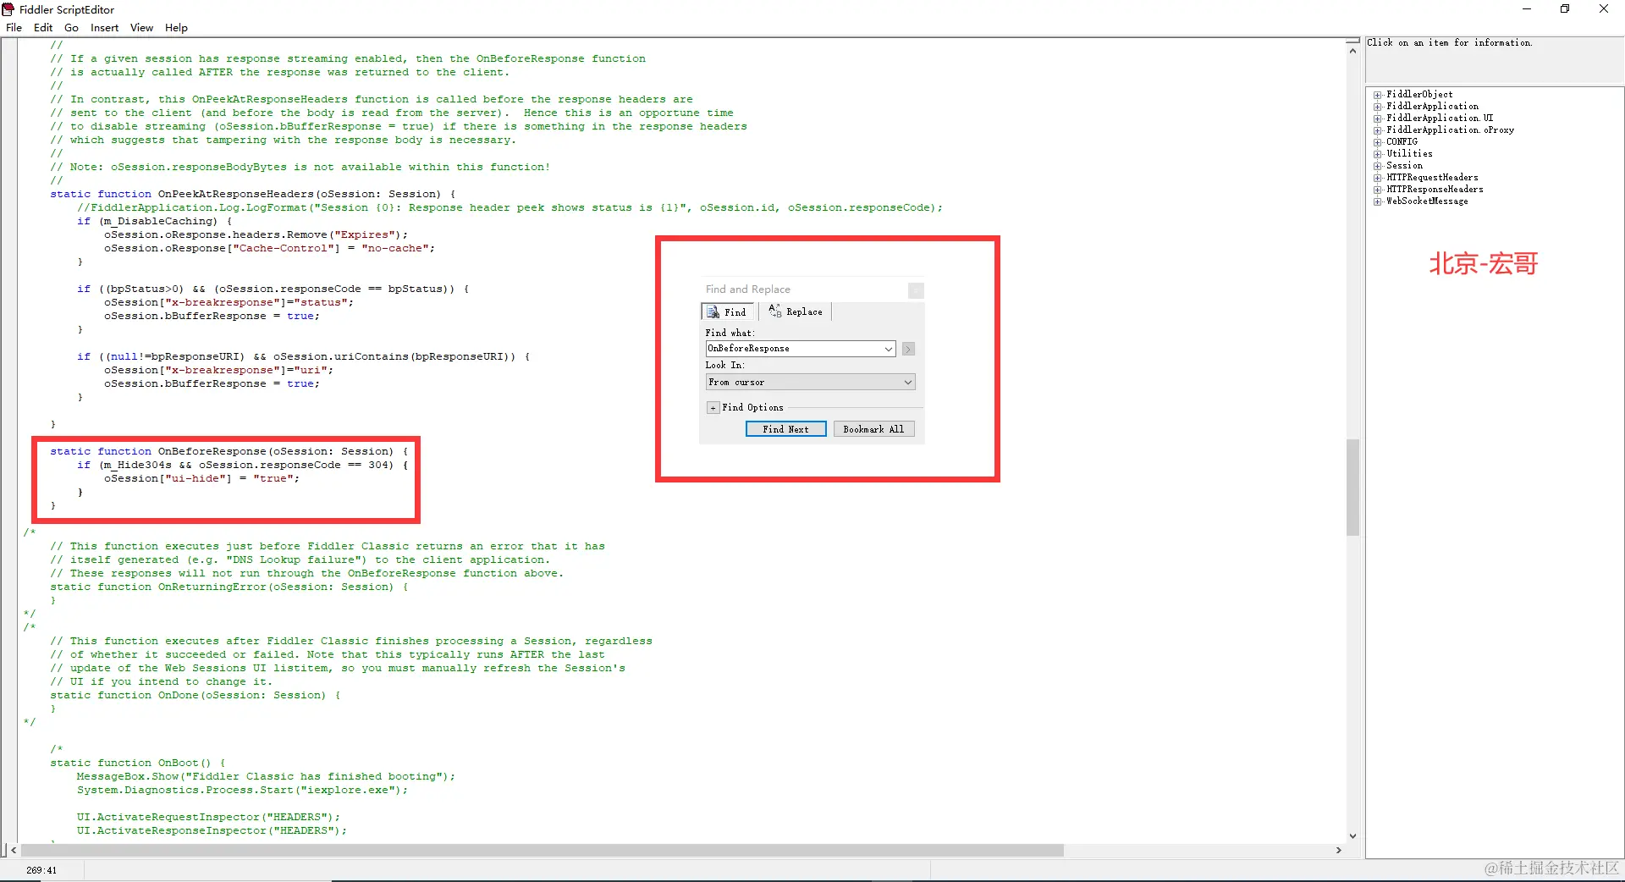Open the File menu

pos(14,27)
